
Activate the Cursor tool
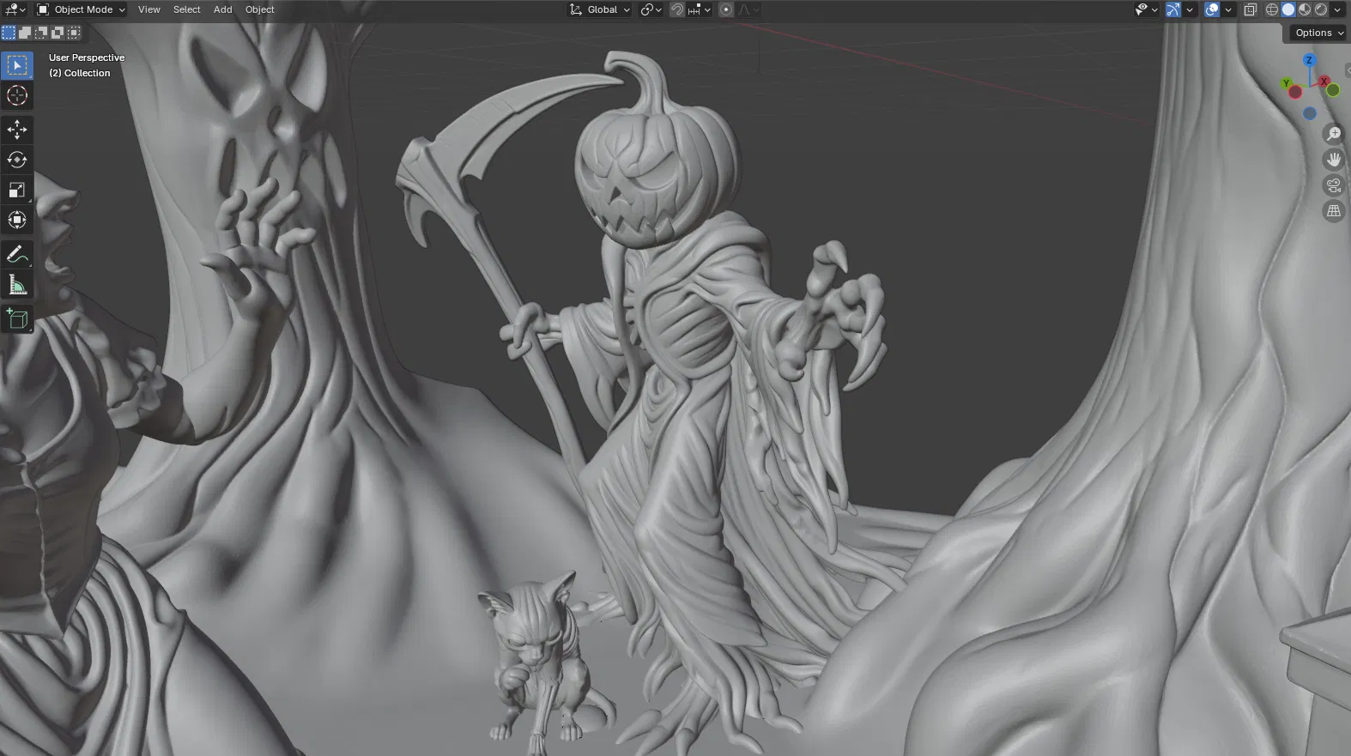[17, 95]
